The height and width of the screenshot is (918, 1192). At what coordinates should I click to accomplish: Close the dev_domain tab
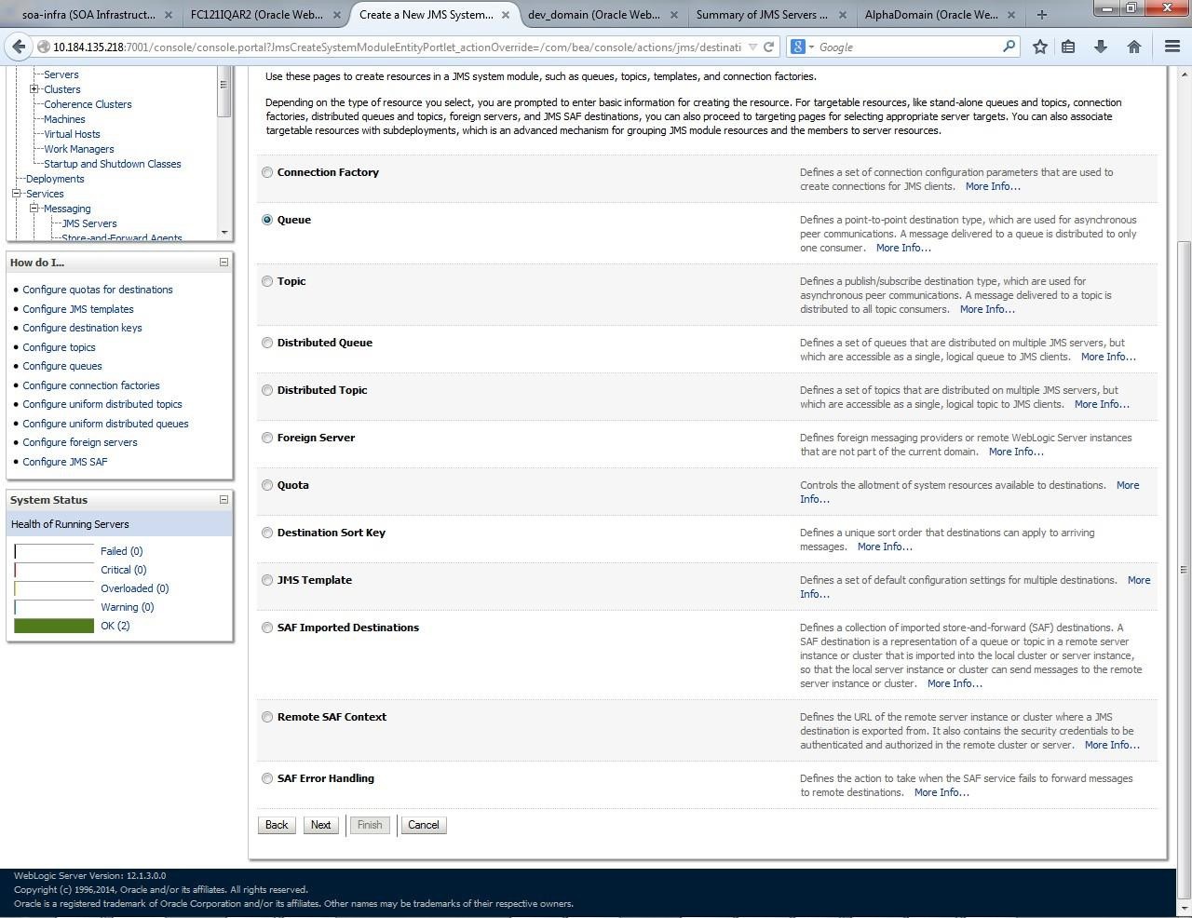tap(674, 15)
